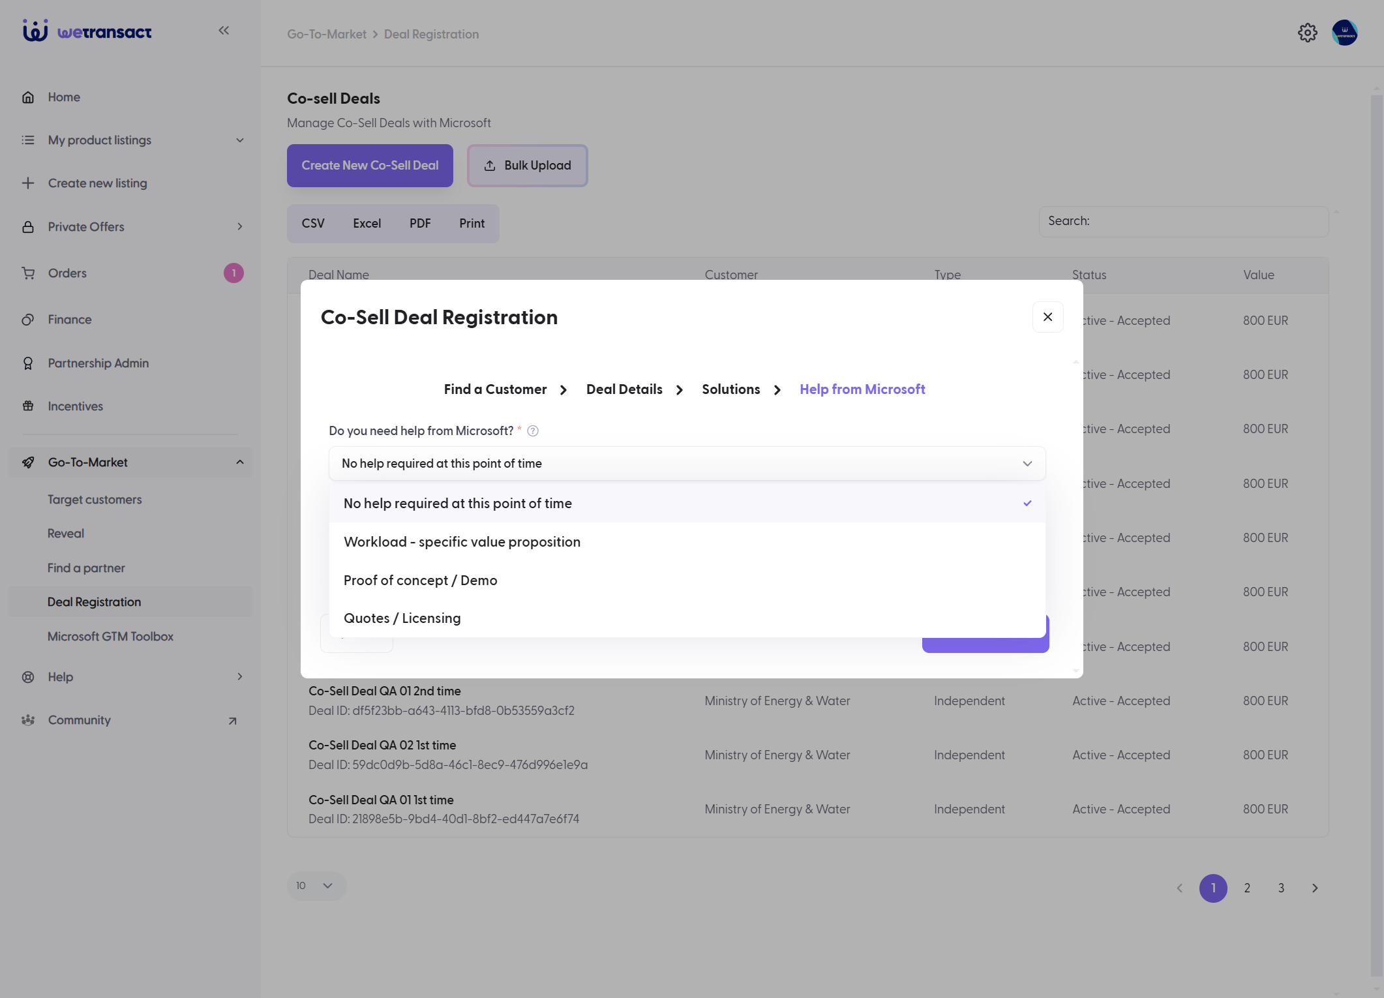Click the Orders shopping cart icon
This screenshot has height=998, width=1384.
(28, 273)
